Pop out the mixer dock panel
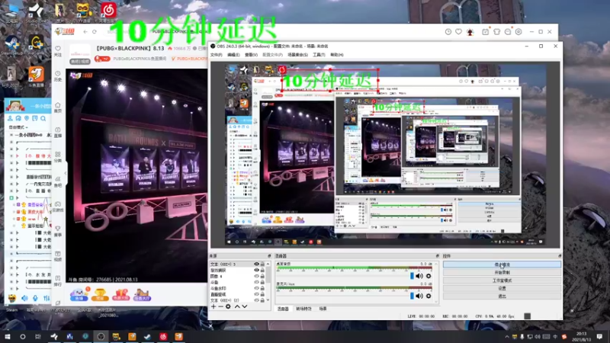 pos(438,256)
